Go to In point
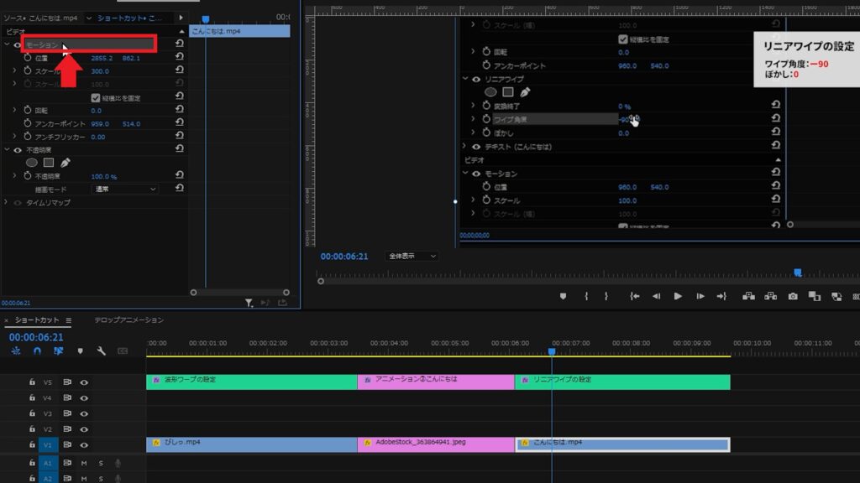The image size is (860, 483). (635, 296)
